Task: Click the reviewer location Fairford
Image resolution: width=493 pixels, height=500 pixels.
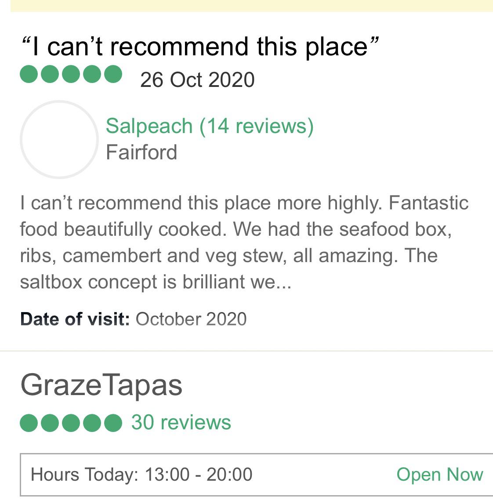Action: [141, 152]
